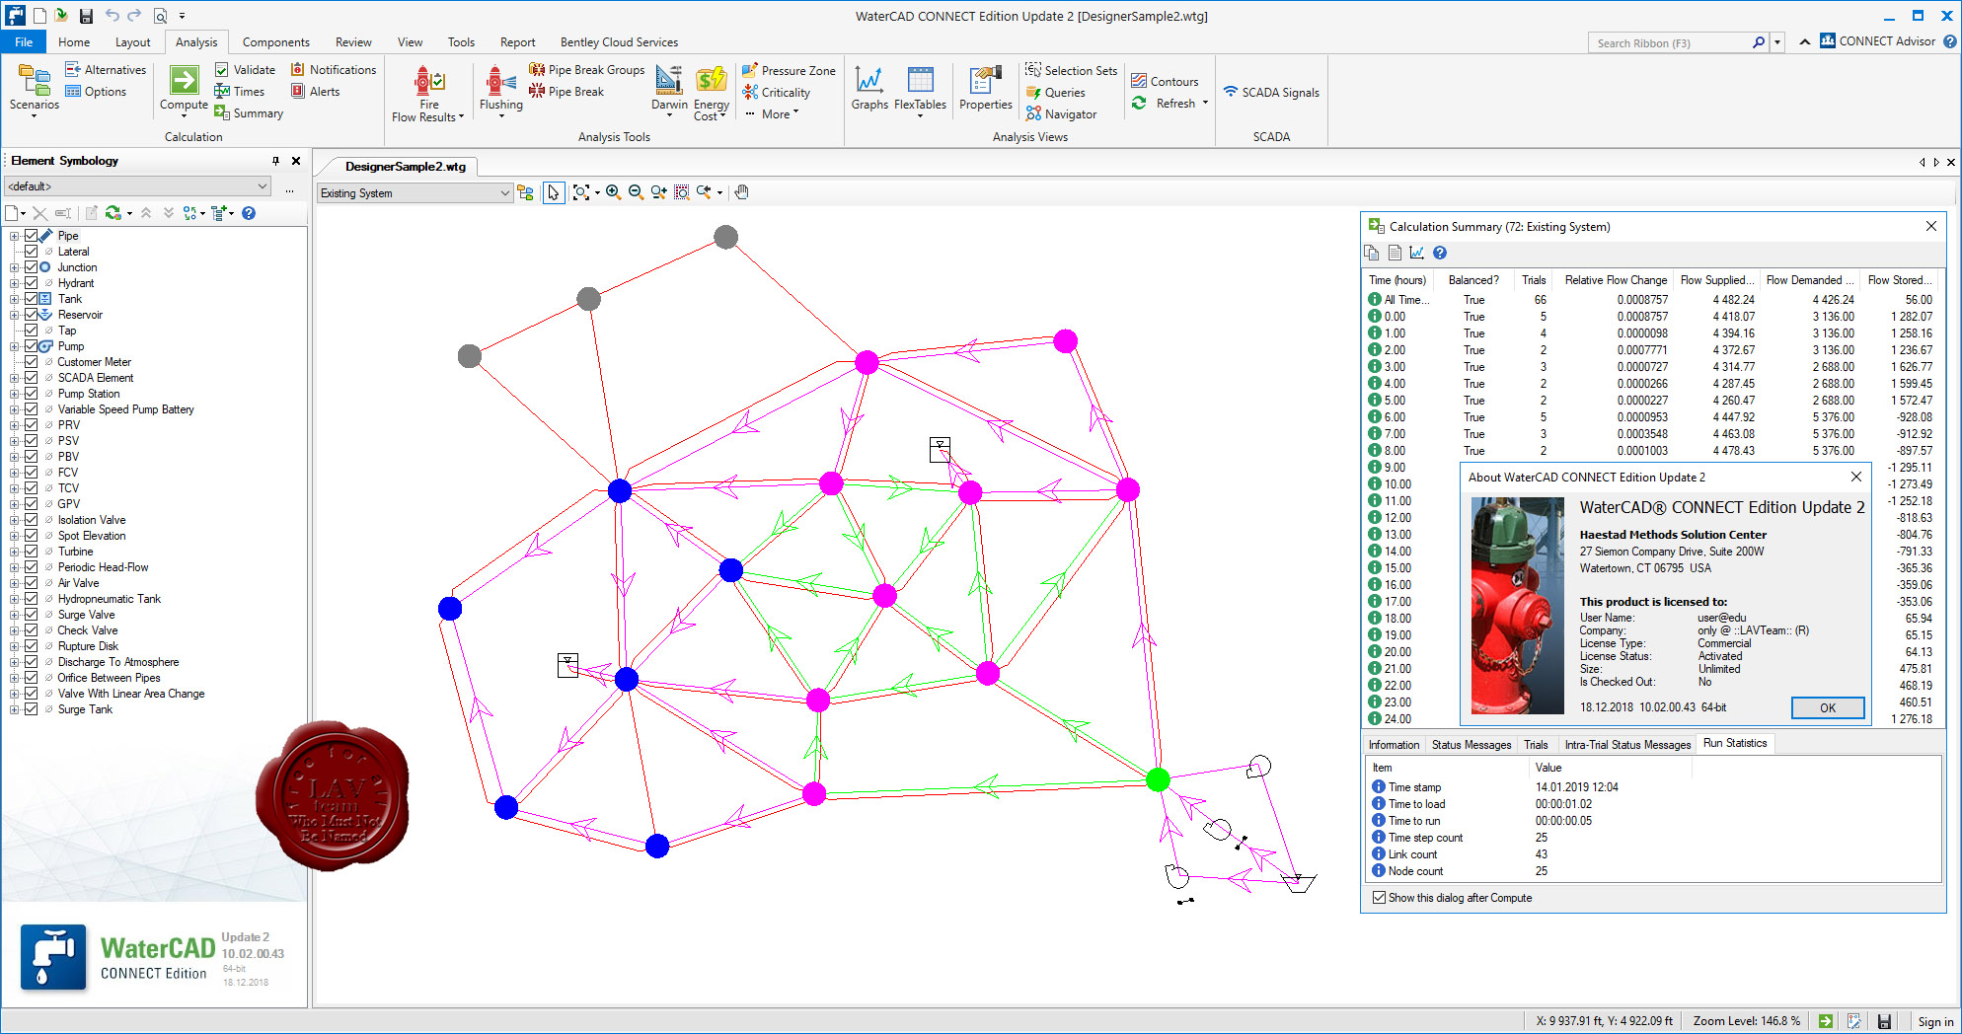
Task: Uncheck Show this dialog after Compute
Action: [1379, 898]
